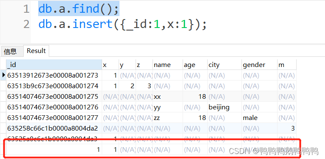The image size is (325, 159).
Task: Select cell 63514074673e00008a001277
Action: coord(54,118)
